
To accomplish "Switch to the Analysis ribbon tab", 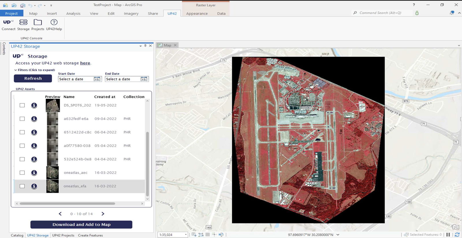I will click(x=73, y=13).
